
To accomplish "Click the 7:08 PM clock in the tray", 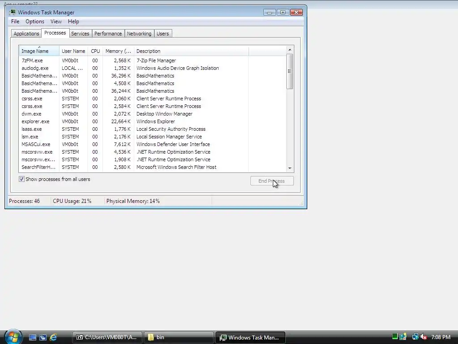I will pos(441,337).
